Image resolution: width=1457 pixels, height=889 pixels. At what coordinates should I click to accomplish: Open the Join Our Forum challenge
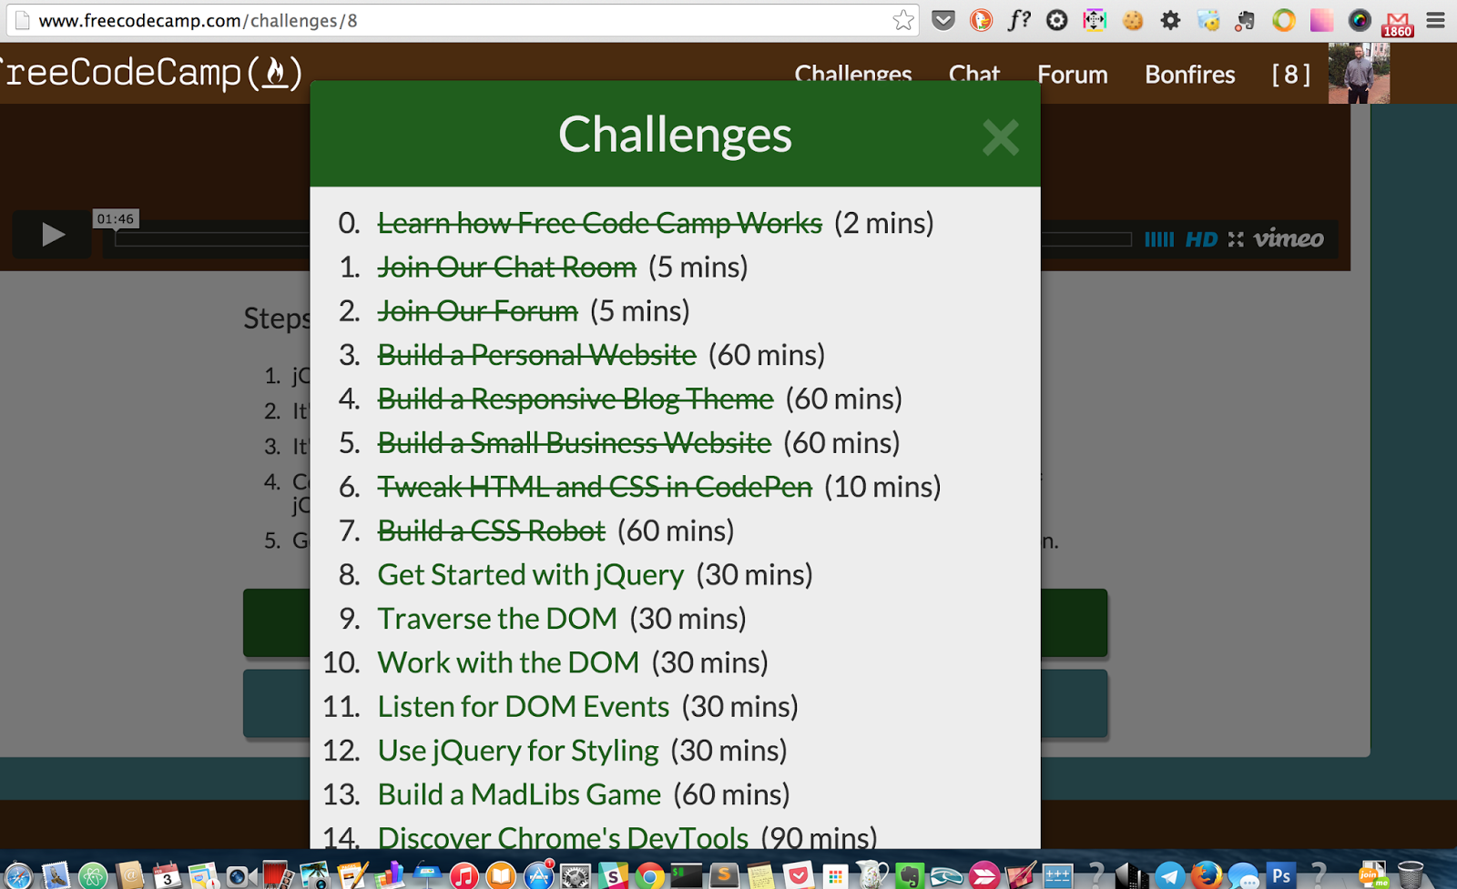[x=478, y=311]
